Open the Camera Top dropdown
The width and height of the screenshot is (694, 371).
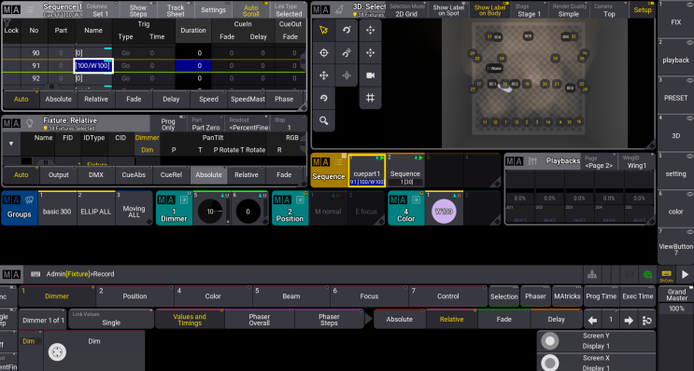609,10
